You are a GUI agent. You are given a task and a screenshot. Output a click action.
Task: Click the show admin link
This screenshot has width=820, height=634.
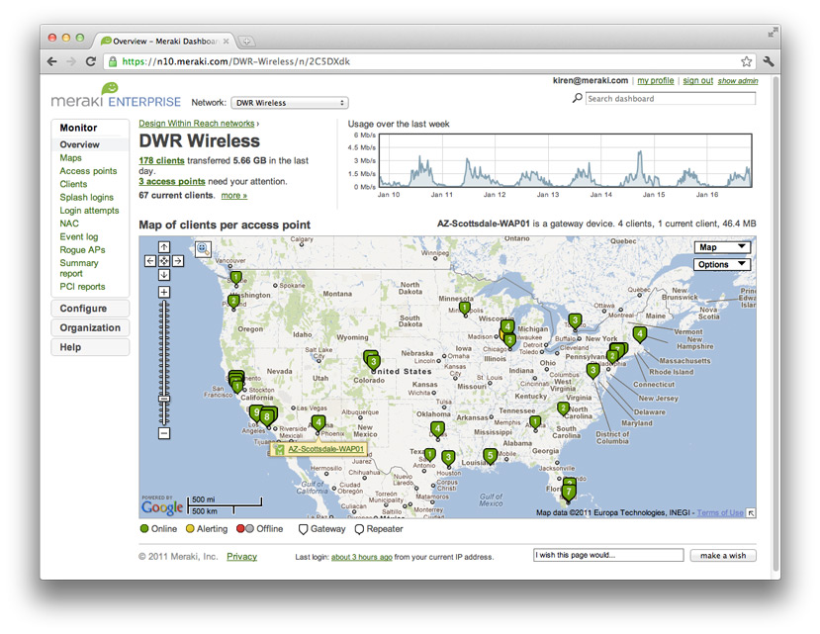pyautogui.click(x=737, y=80)
